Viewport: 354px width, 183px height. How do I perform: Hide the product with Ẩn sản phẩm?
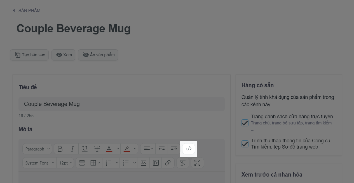[x=98, y=55]
